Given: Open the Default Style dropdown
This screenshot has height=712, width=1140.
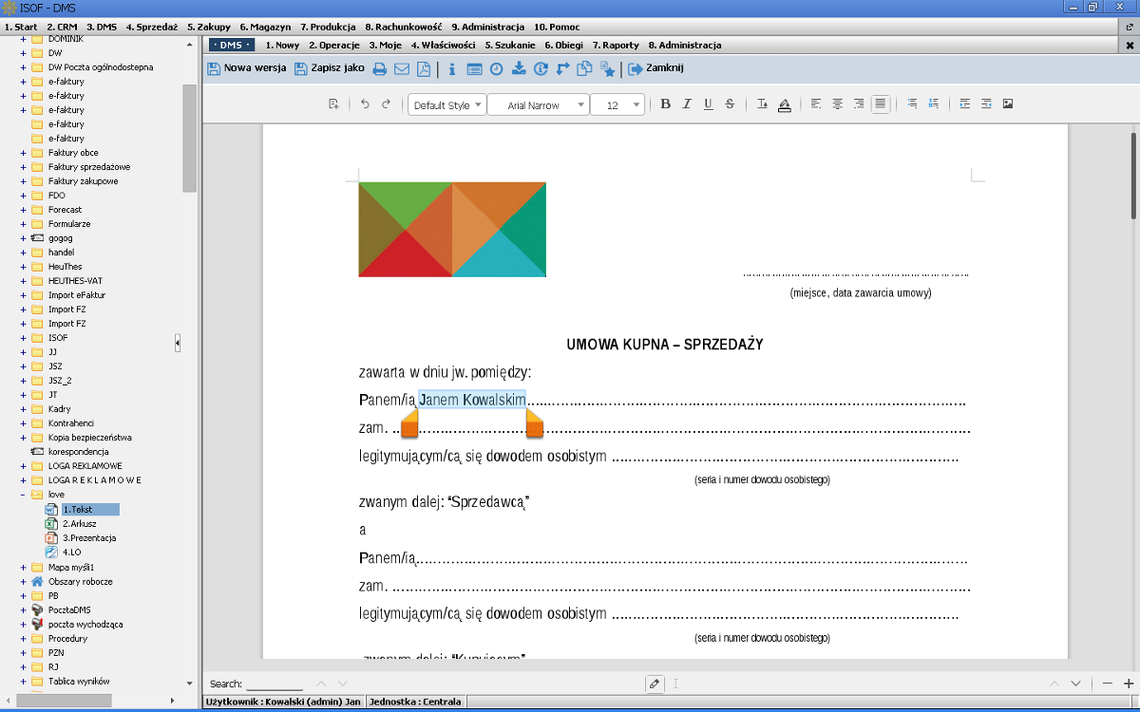Looking at the screenshot, I should (447, 104).
